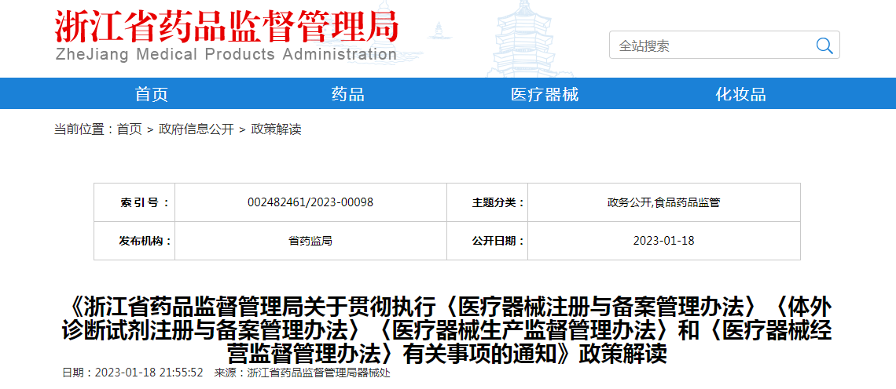Click the source 浙江省药品监督管理局器械处 text
This screenshot has height=389, width=896.
303,373
